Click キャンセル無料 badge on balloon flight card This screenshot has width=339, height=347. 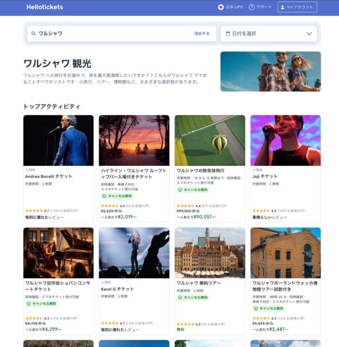pos(193,190)
